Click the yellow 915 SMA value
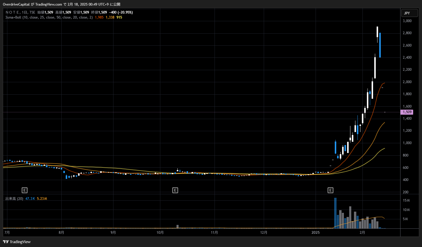The width and height of the screenshot is (422, 247). click(x=119, y=17)
